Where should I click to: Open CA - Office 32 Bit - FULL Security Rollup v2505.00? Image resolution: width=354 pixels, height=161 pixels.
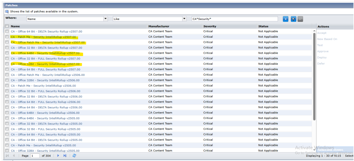click(46, 129)
